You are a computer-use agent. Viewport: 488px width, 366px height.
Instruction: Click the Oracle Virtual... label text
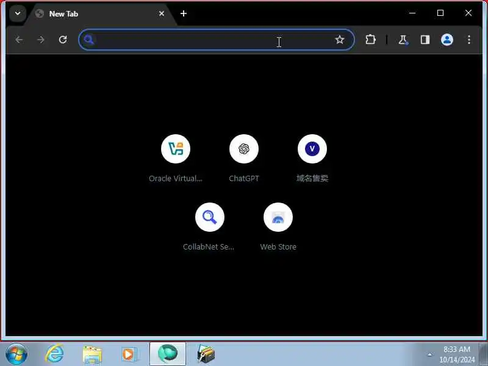[x=176, y=178]
